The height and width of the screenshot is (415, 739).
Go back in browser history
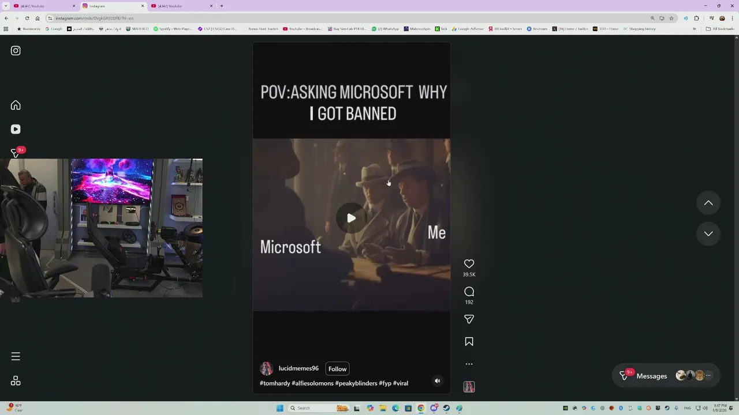click(x=6, y=18)
